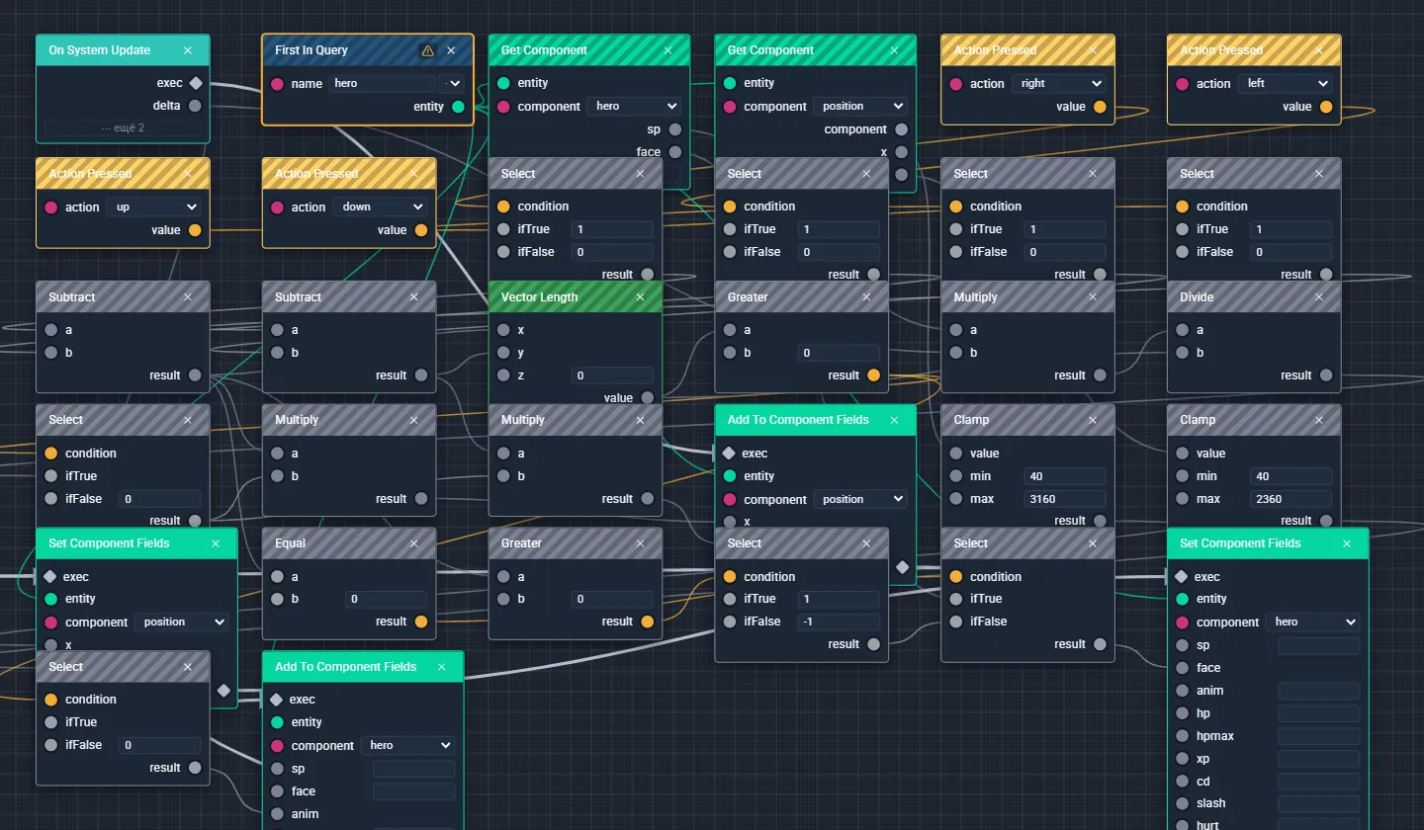Click the exec output port of On System Update
This screenshot has width=1424, height=830.
tap(196, 83)
